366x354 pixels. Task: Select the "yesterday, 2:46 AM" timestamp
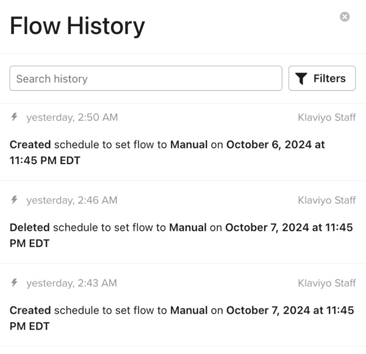coord(72,200)
